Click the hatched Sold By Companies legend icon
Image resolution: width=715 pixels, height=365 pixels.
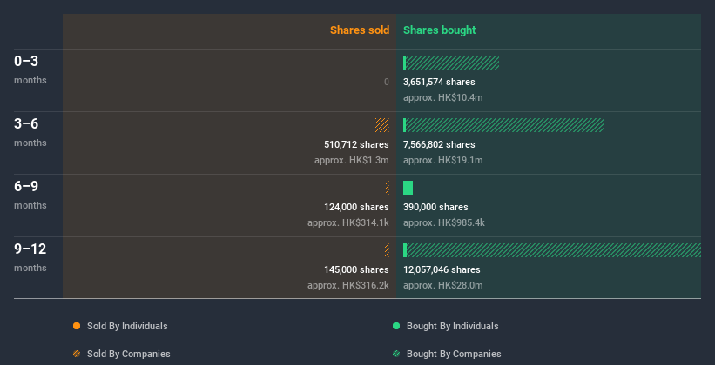pyautogui.click(x=77, y=354)
